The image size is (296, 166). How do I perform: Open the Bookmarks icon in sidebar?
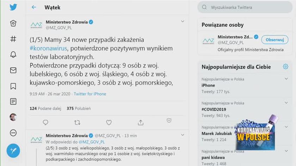coord(13,86)
